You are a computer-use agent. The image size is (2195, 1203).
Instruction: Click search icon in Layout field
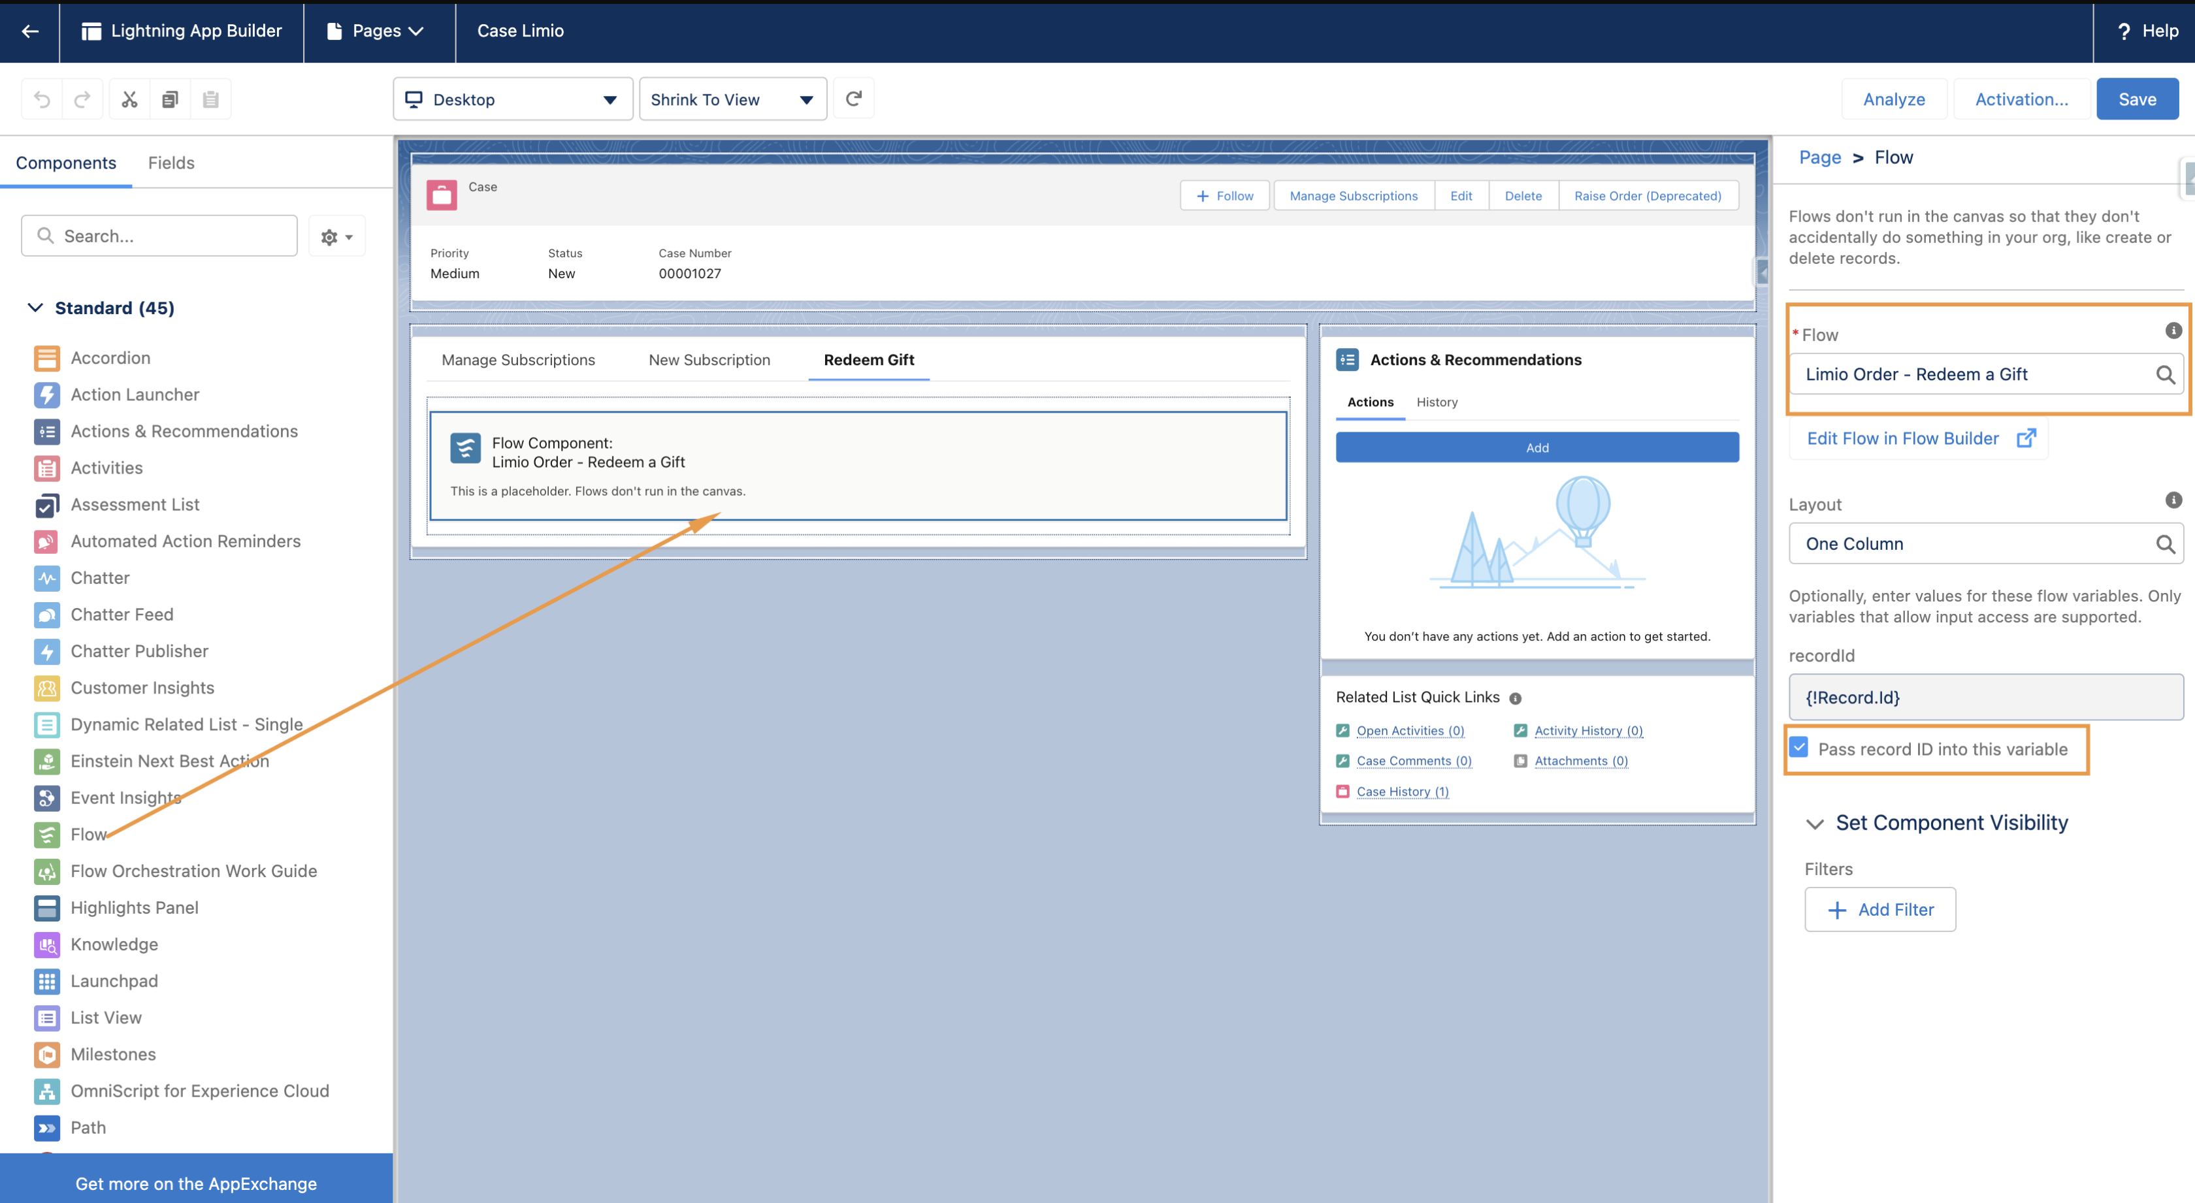tap(2164, 543)
